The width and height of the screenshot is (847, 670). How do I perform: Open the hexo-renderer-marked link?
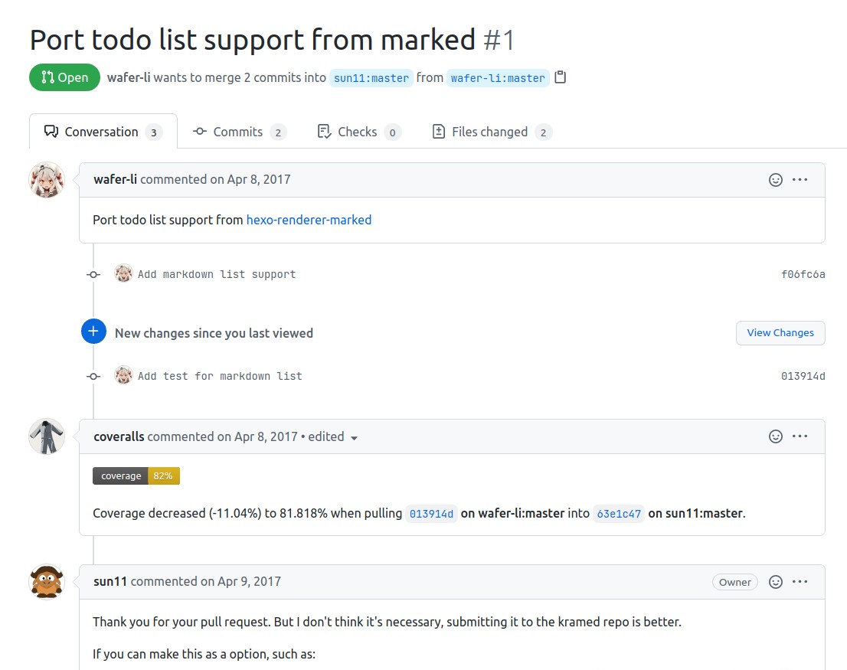click(309, 220)
